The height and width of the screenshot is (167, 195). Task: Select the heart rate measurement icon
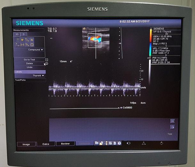click(x=22, y=40)
